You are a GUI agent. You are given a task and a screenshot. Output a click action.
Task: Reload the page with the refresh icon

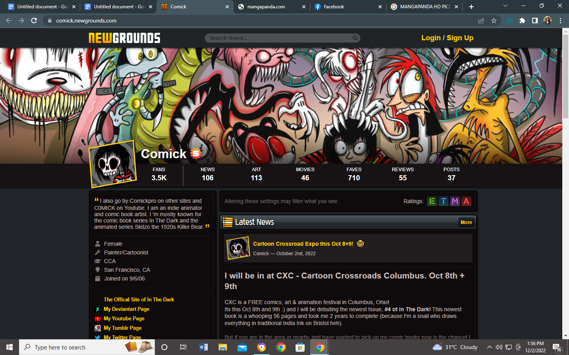[34, 21]
